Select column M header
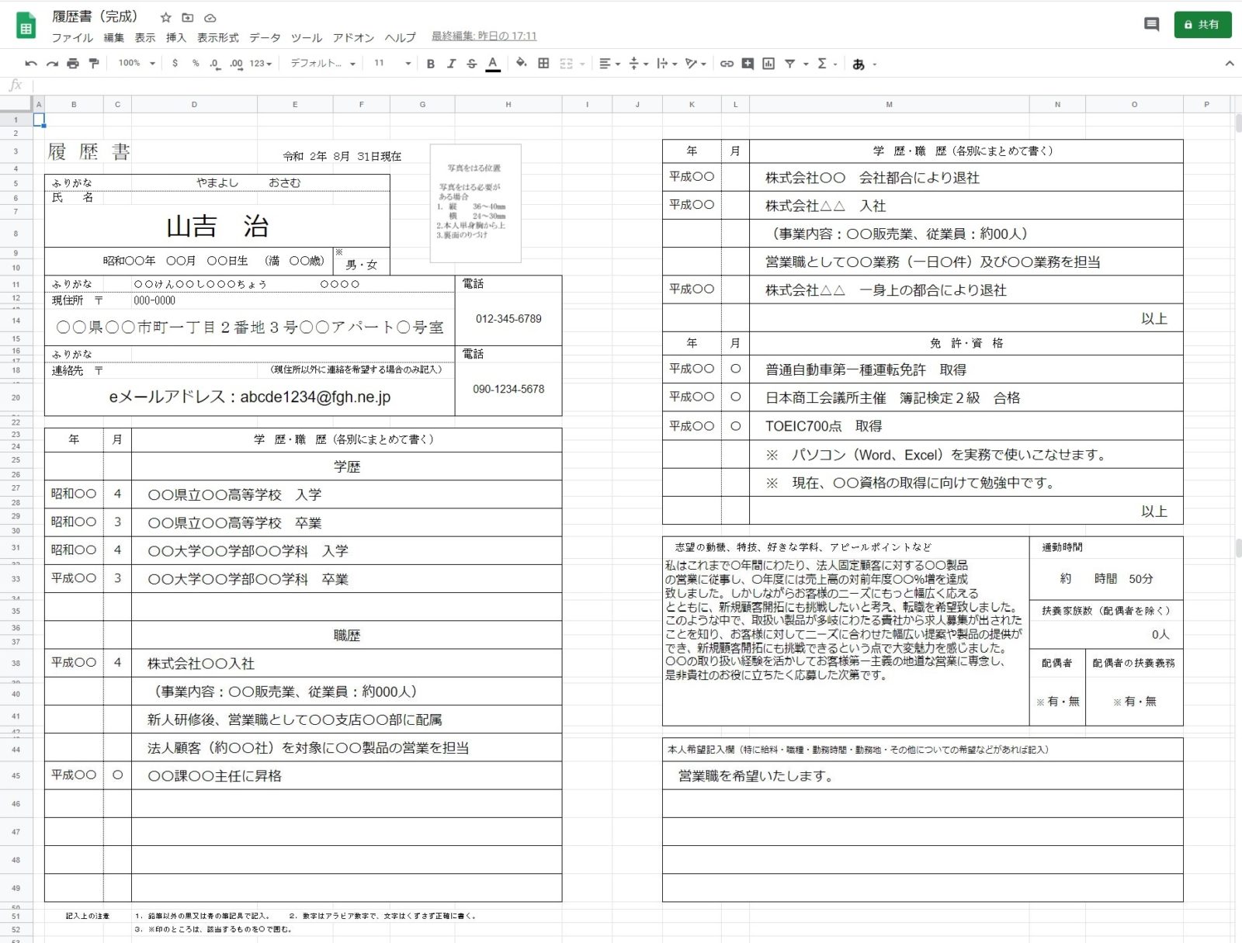Screen dimensions: 1242x943 [889, 104]
